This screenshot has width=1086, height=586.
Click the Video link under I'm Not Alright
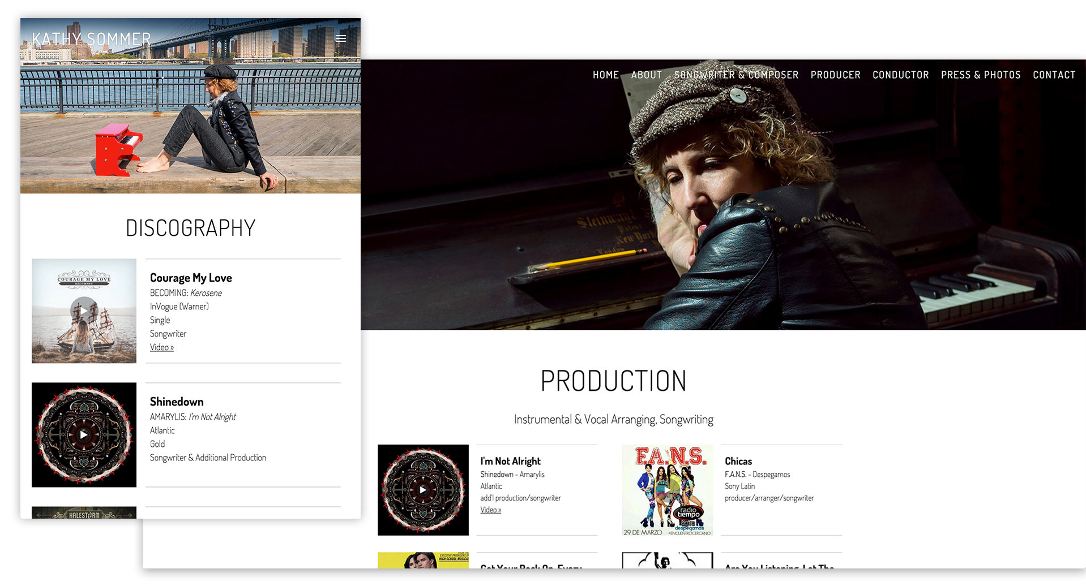click(491, 510)
